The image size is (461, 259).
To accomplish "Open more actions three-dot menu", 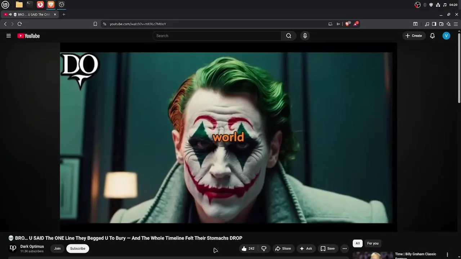I will click(345, 249).
